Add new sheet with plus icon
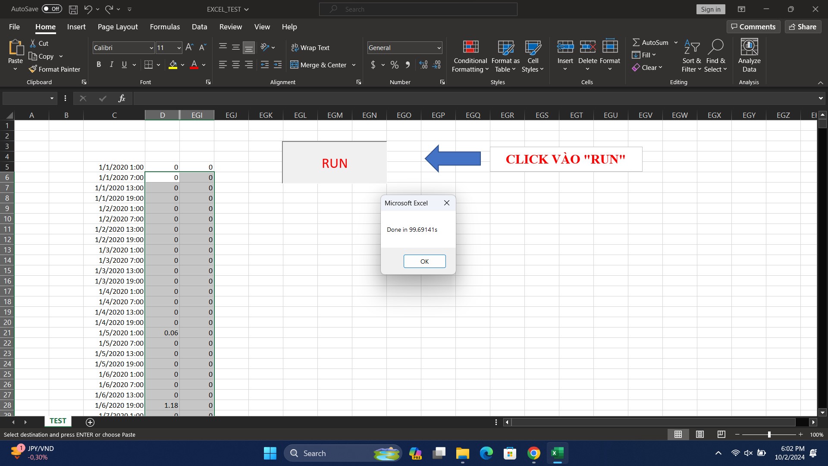This screenshot has height=466, width=828. pyautogui.click(x=90, y=422)
